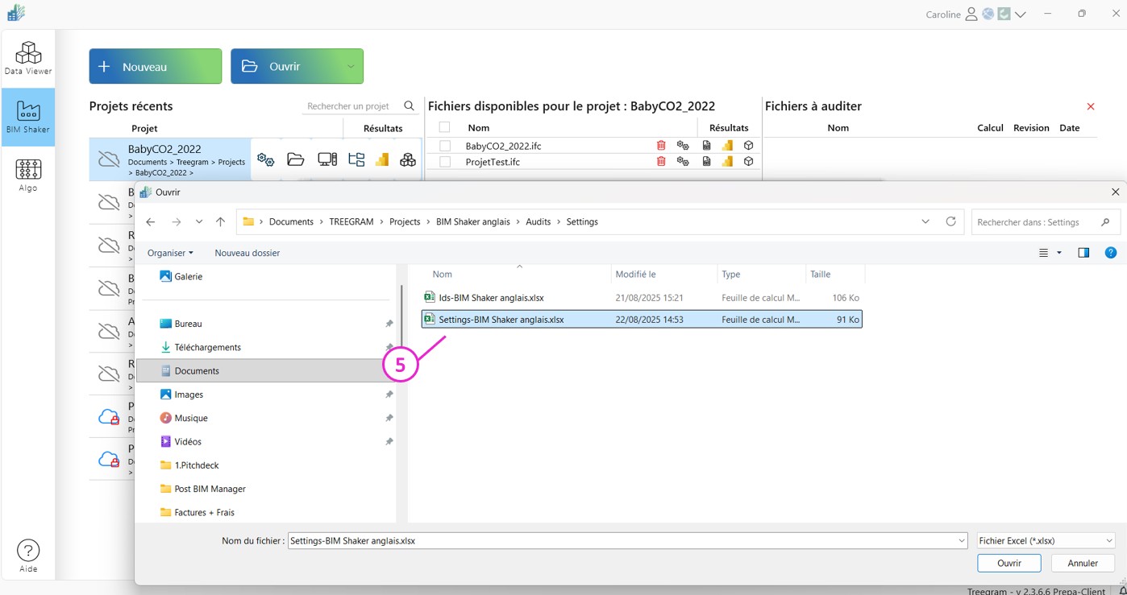Click the Rechercher un projet search field

click(351, 106)
